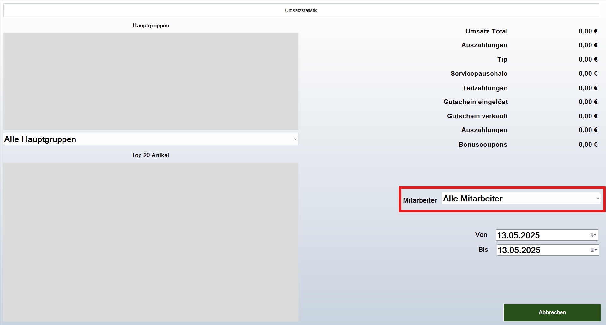Screen dimensions: 606x325
Task: Open the Bis date calendar picker icon
Action: [x=593, y=250]
